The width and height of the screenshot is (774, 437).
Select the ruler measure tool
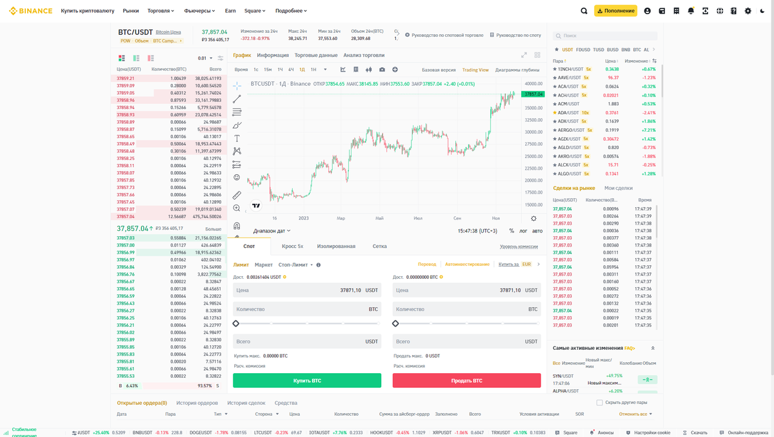point(237,195)
